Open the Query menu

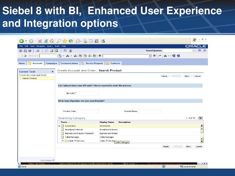tap(50, 46)
